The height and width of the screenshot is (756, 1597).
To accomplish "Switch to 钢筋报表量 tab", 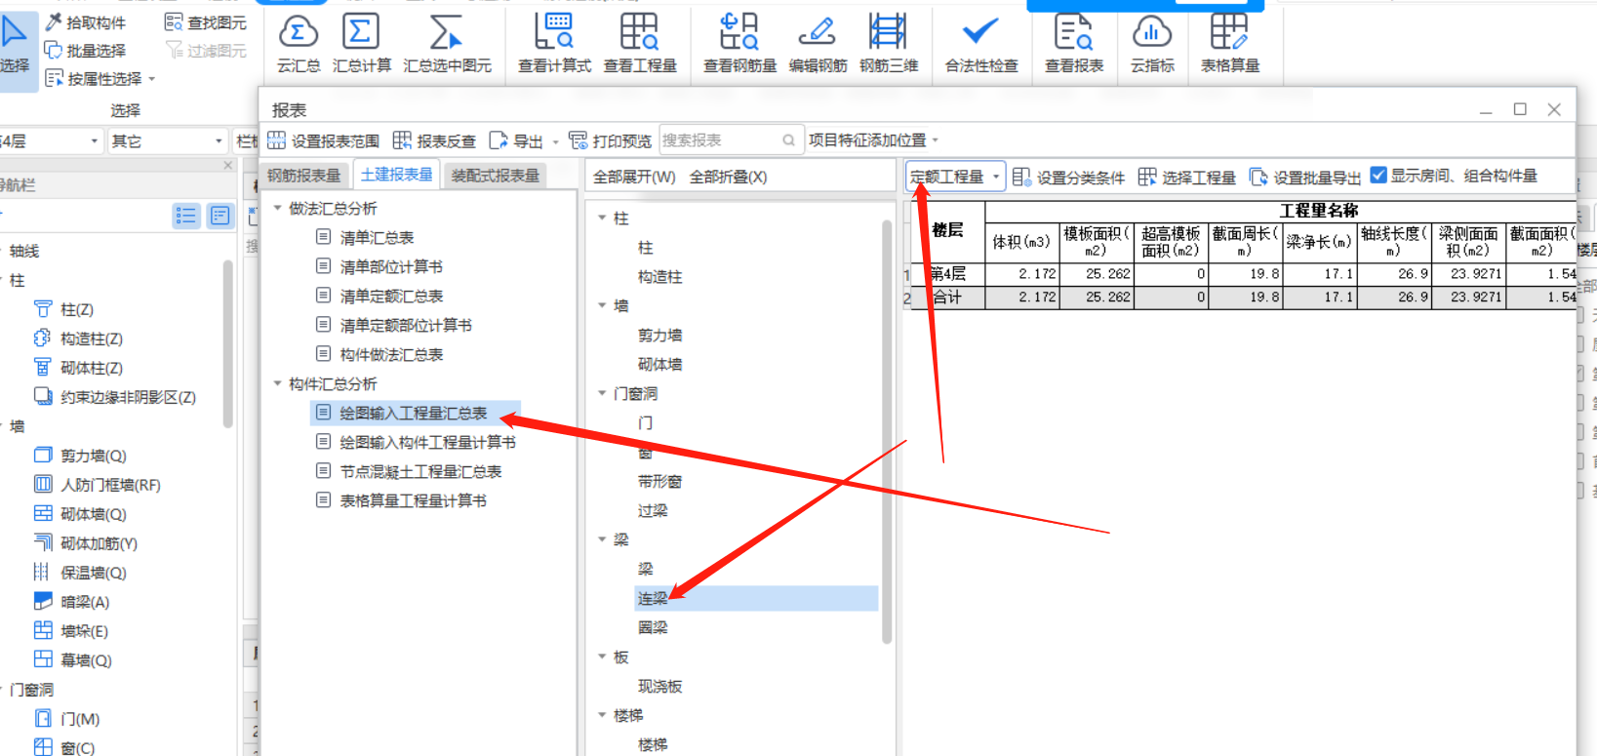I will 304,176.
